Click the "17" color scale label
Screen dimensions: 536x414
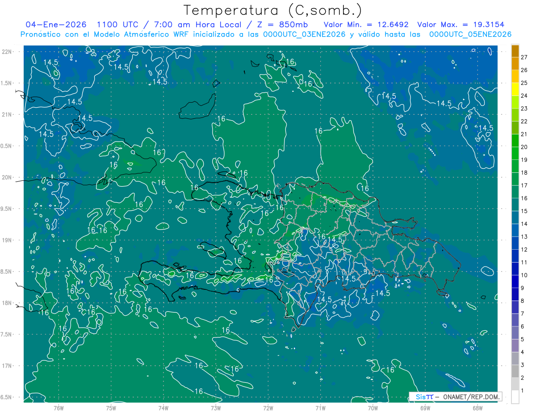[524, 185]
